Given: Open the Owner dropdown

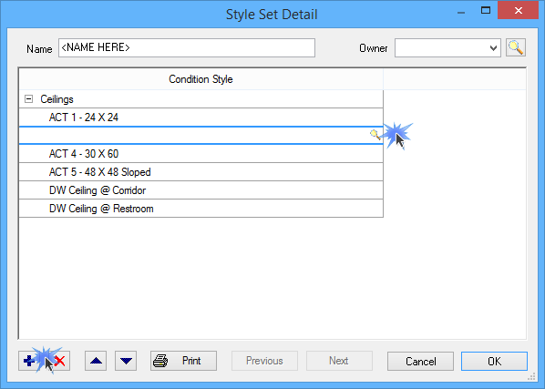Looking at the screenshot, I should pos(493,48).
